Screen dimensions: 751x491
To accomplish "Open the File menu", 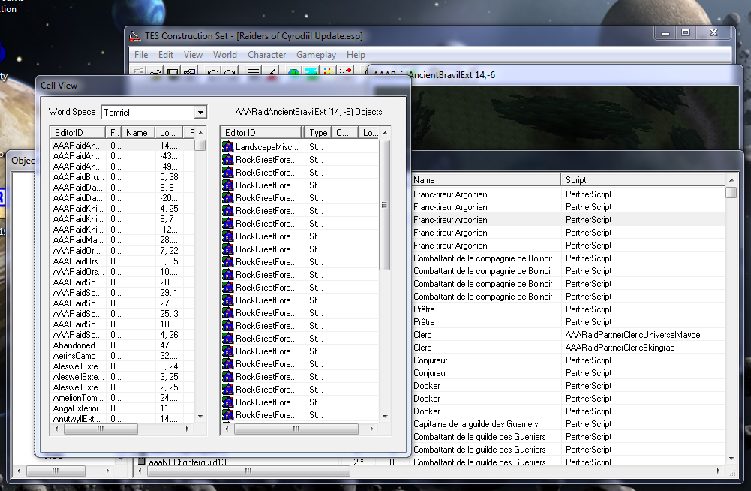I will coord(141,55).
